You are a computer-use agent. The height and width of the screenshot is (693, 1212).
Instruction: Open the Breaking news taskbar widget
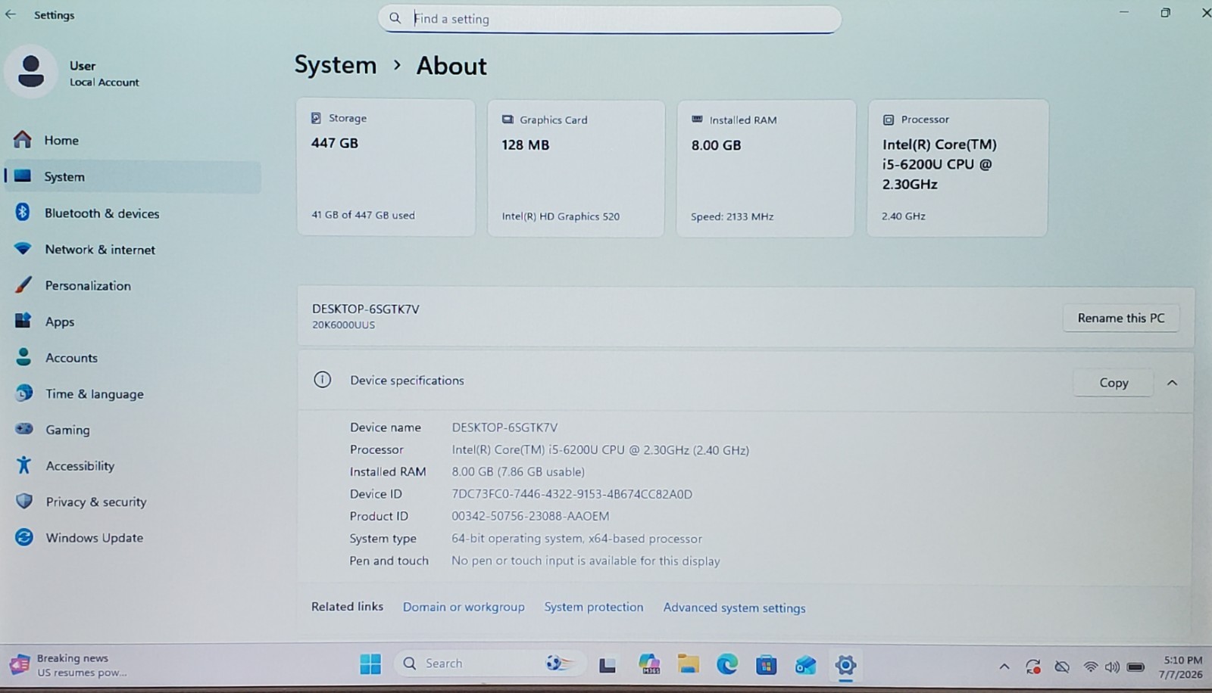70,665
